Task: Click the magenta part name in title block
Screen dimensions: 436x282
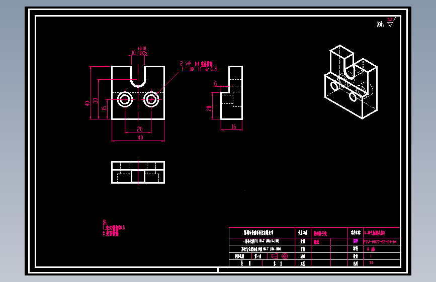Action: coord(375,233)
